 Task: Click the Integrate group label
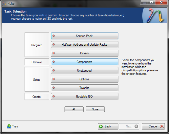click(37, 45)
